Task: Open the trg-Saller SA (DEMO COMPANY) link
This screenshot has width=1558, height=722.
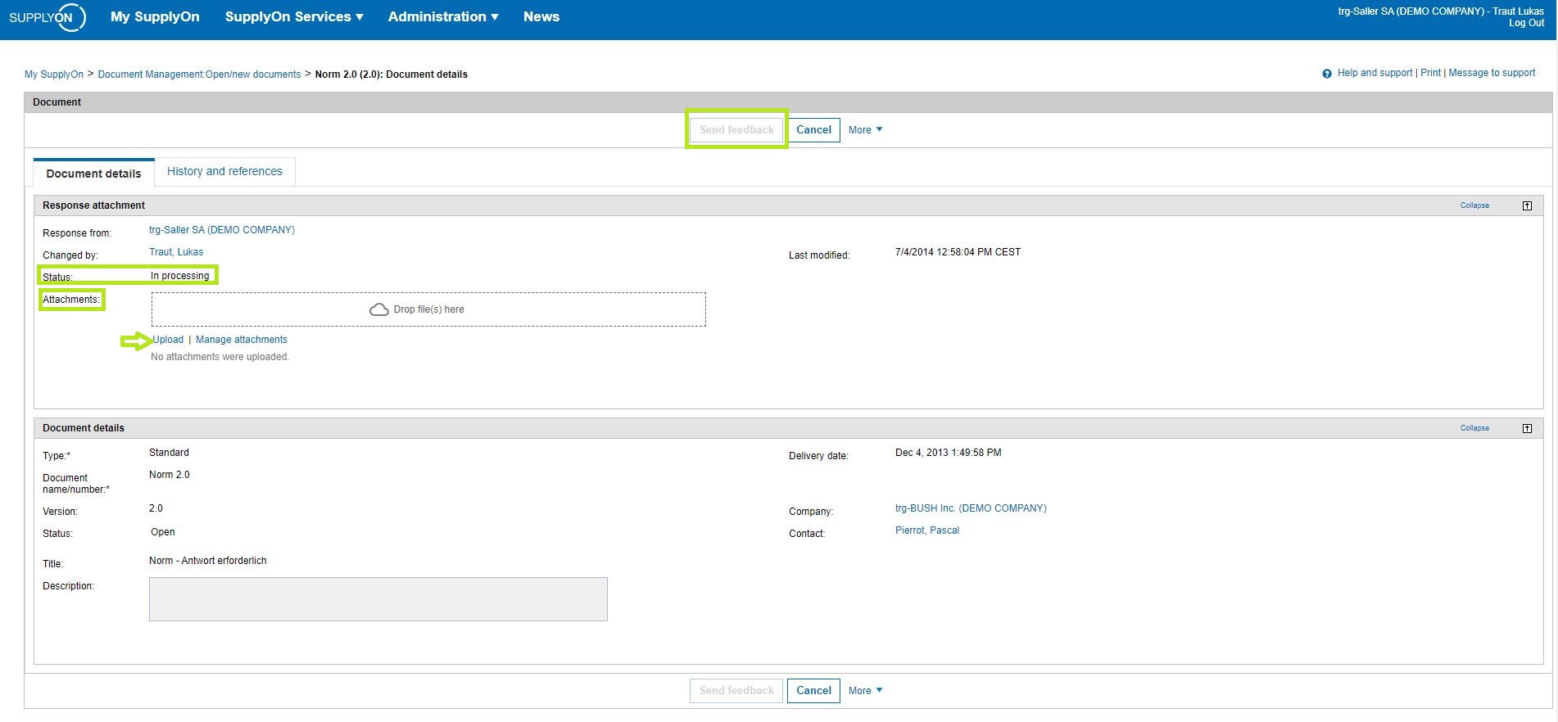Action: tap(222, 230)
